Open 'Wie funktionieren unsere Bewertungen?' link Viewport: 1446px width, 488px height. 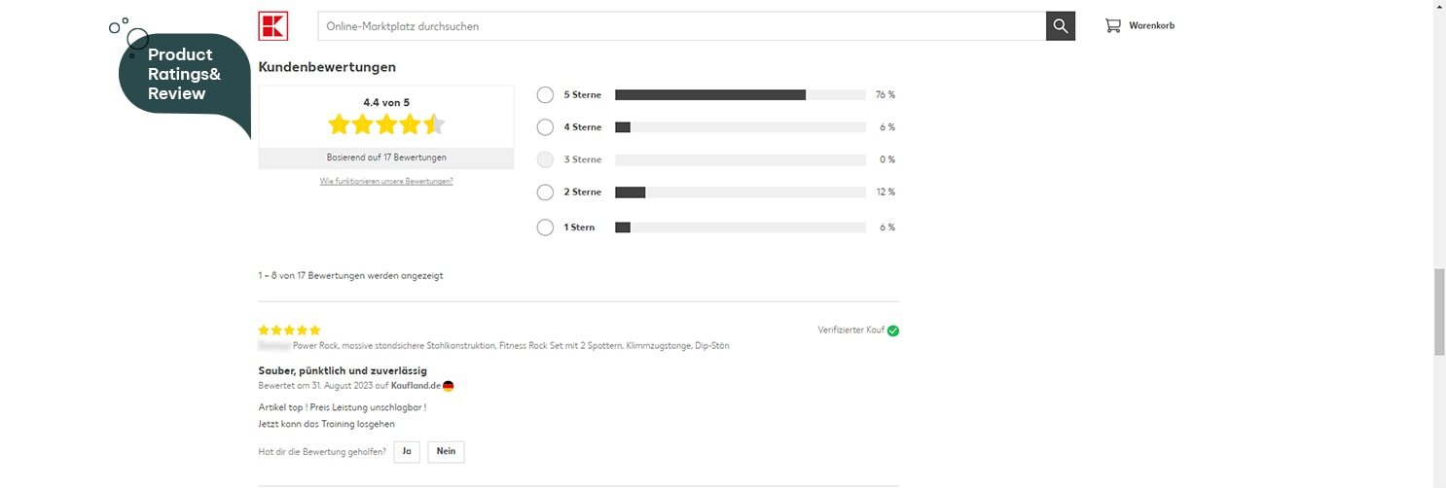[x=386, y=182]
